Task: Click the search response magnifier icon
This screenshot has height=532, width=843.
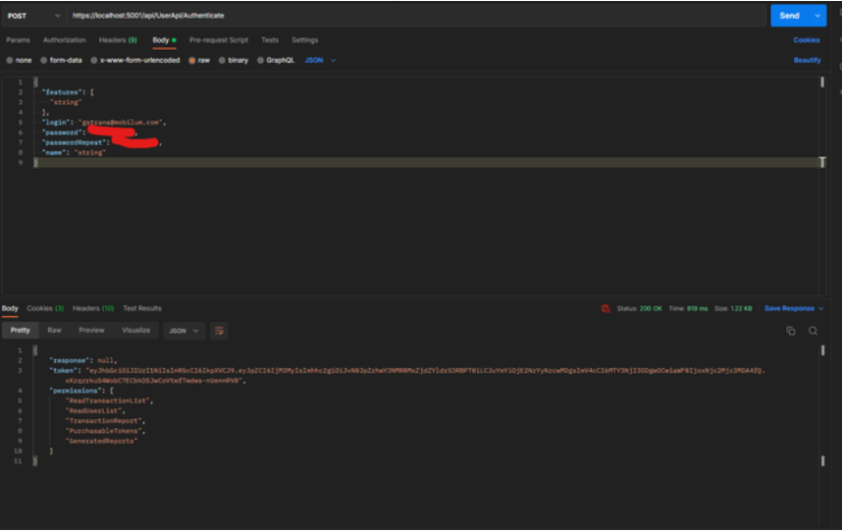Action: [813, 331]
